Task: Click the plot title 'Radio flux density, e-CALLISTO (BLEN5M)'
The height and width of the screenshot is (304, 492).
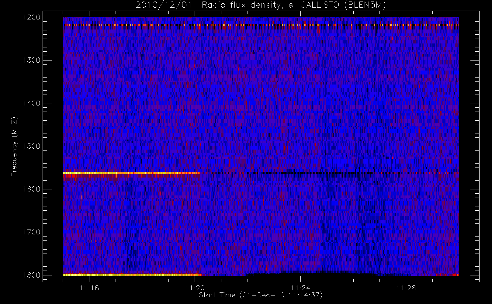Action: [294, 5]
